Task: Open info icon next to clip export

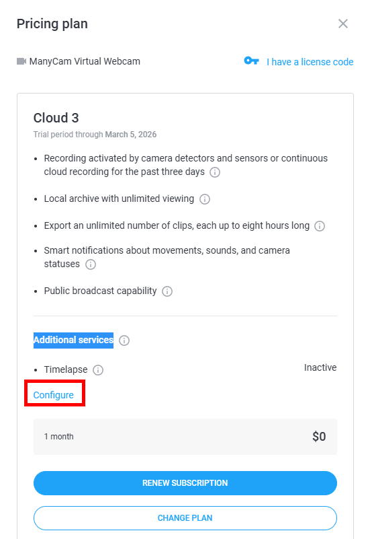Action: click(320, 226)
